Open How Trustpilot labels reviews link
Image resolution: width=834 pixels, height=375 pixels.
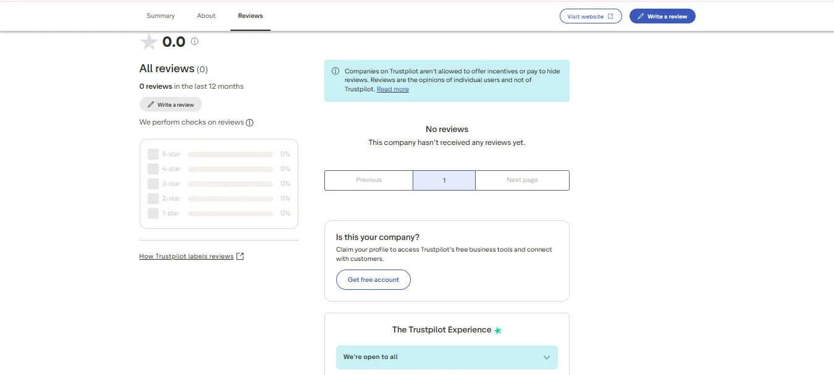pos(187,257)
